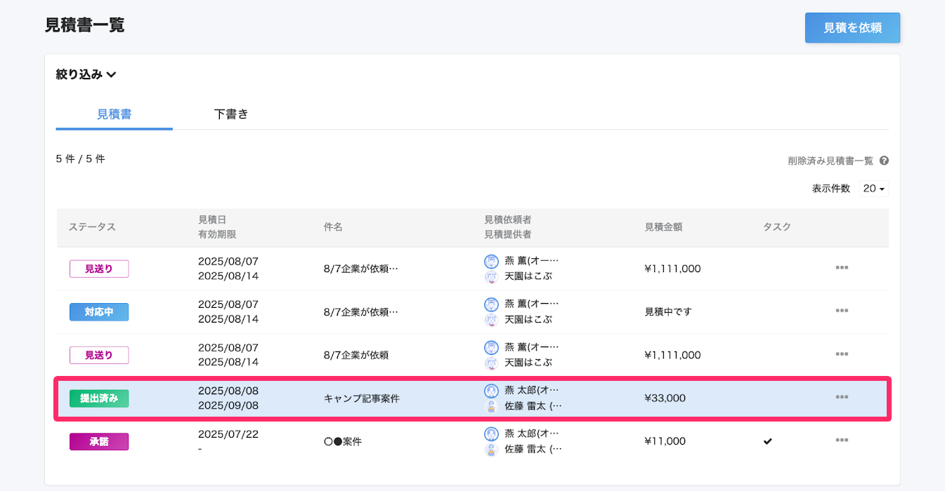
Task: Click the ステータス column header
Action: coord(92,227)
